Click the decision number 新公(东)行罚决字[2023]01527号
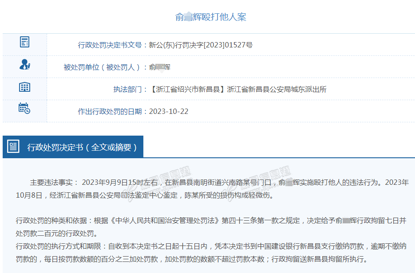The image size is (415, 273). (201, 45)
